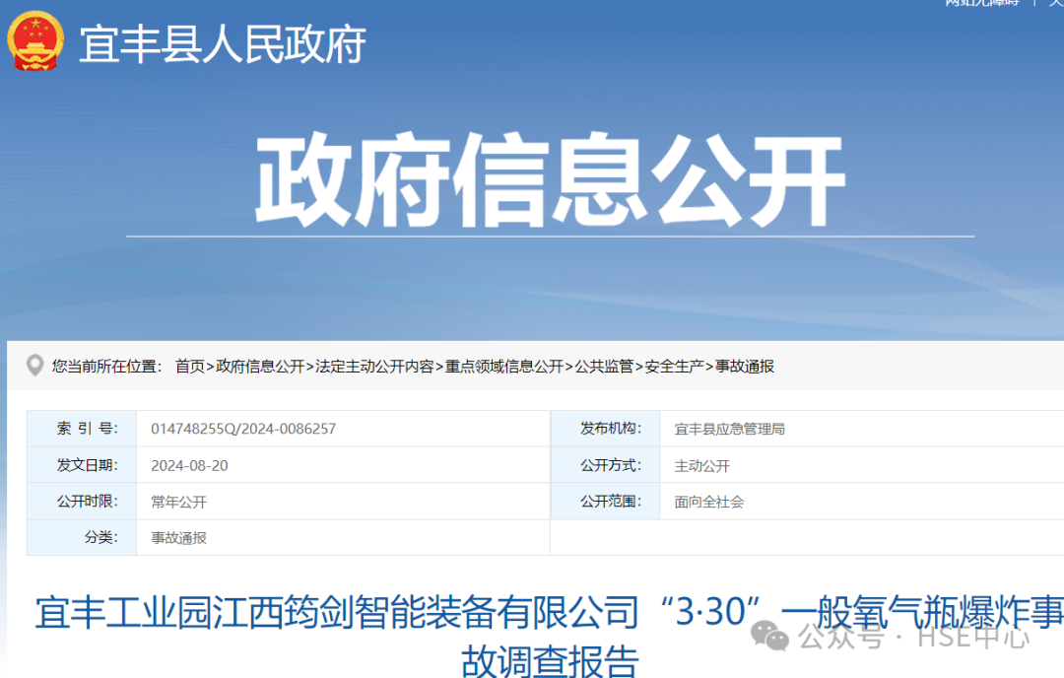
Task: Click the location pin icon
Action: point(34,366)
